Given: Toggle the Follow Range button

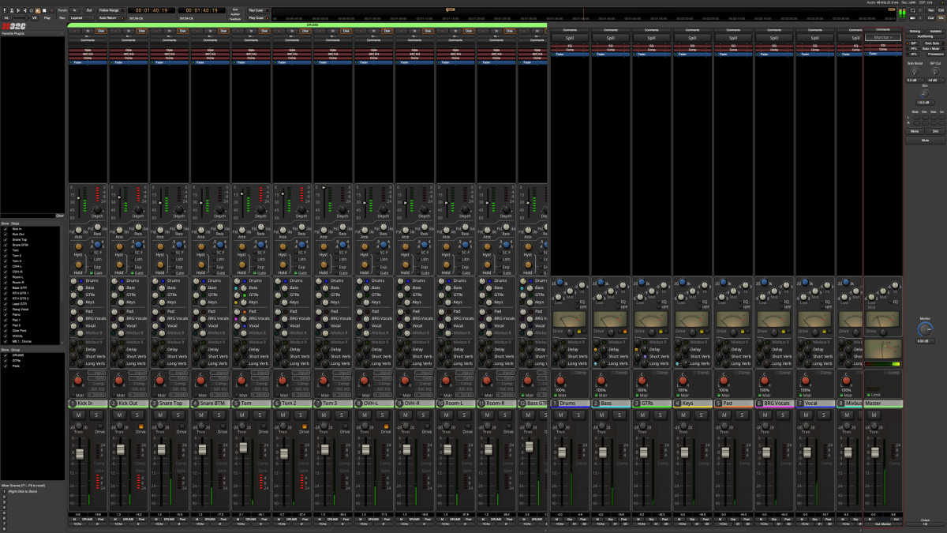Looking at the screenshot, I should coord(112,10).
